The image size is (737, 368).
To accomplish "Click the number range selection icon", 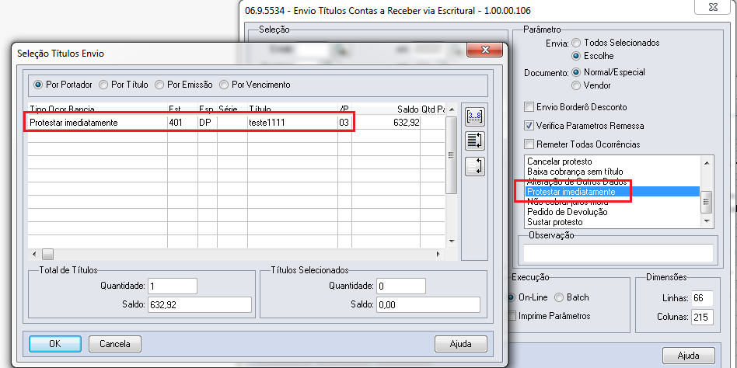I will 474,116.
